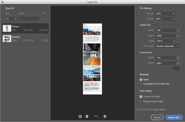
Task: Select the None metadata option
Action: (x=141, y=79)
